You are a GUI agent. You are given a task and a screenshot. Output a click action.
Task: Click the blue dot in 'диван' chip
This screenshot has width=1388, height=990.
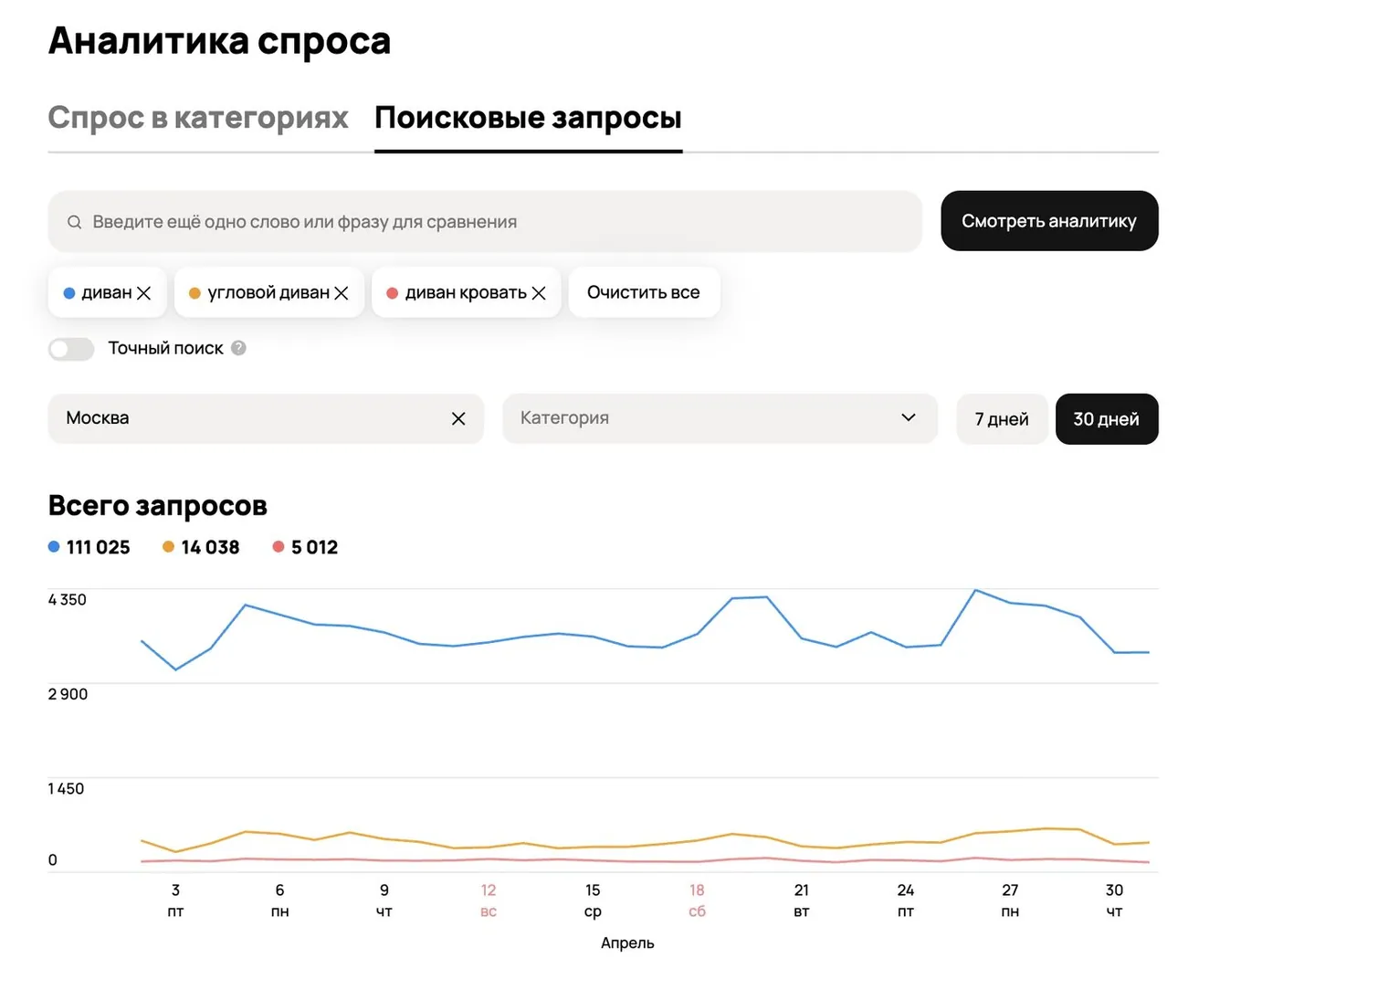point(68,293)
